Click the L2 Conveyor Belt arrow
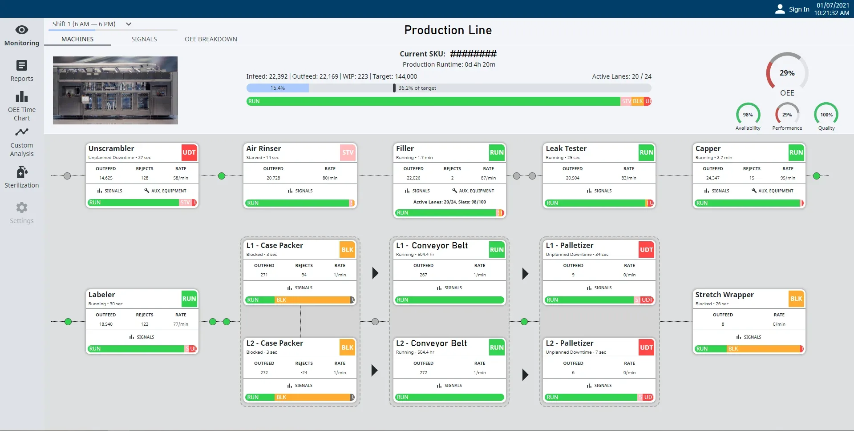854x431 pixels. [x=525, y=375]
